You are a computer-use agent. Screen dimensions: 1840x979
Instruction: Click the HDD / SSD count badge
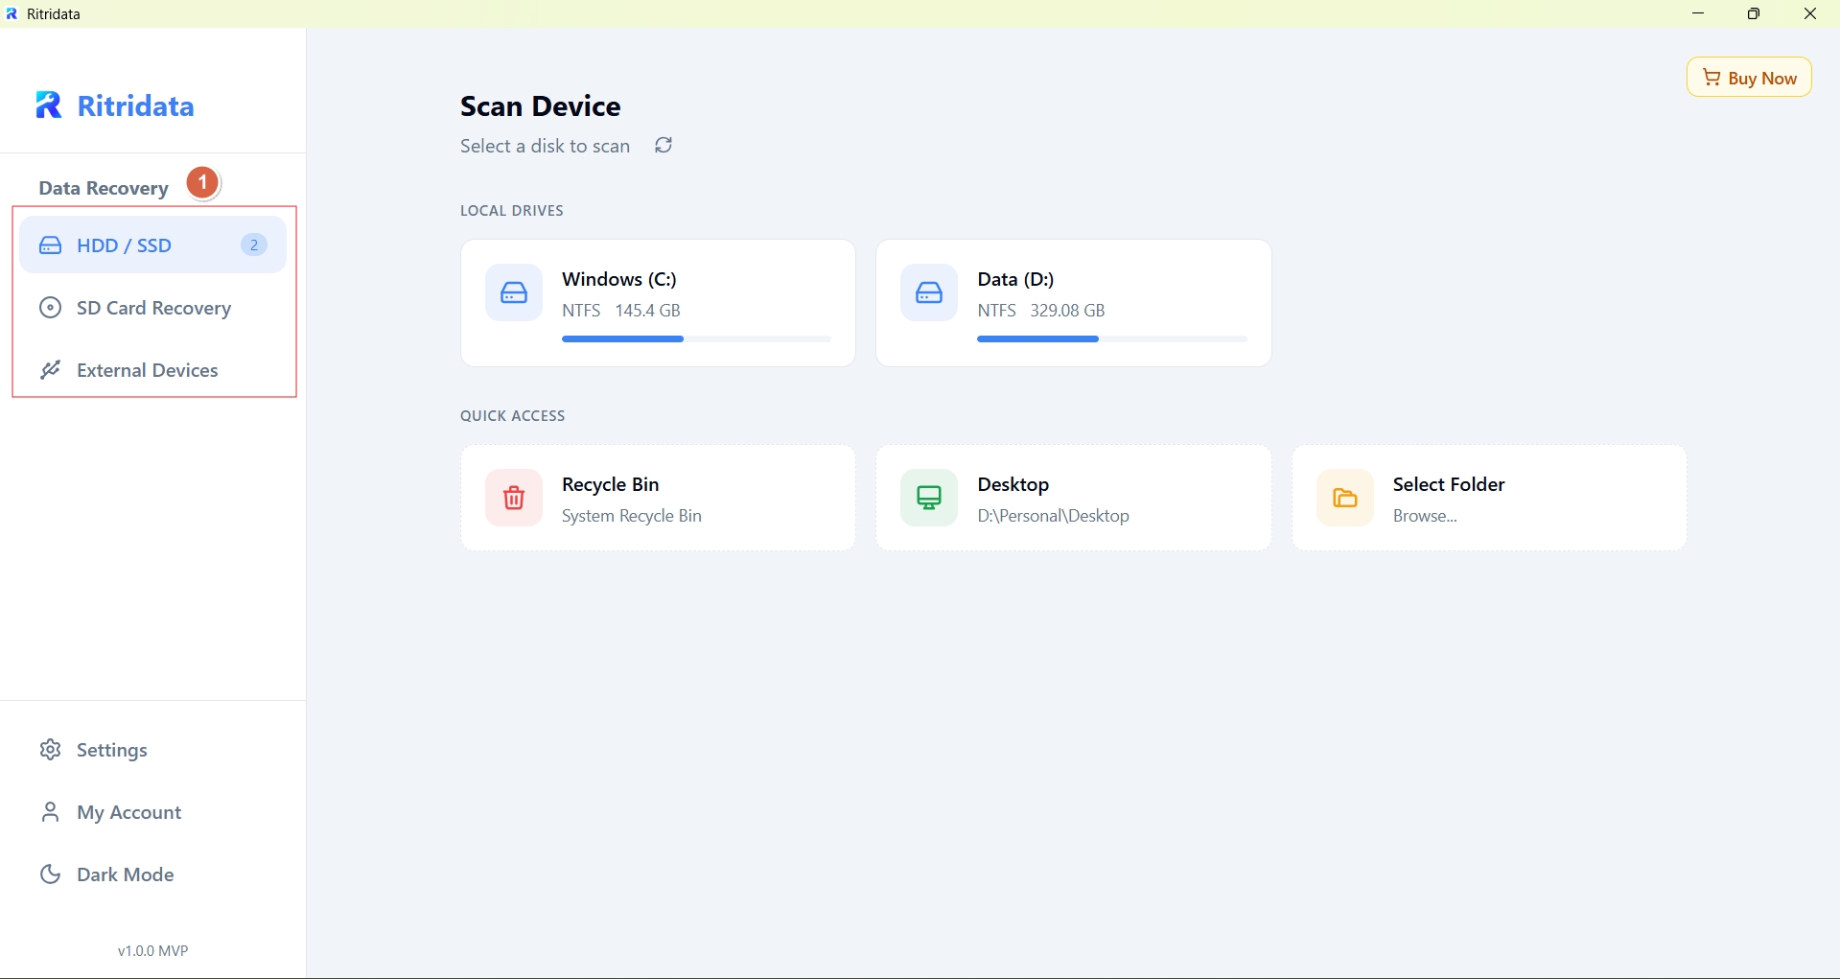coord(254,245)
